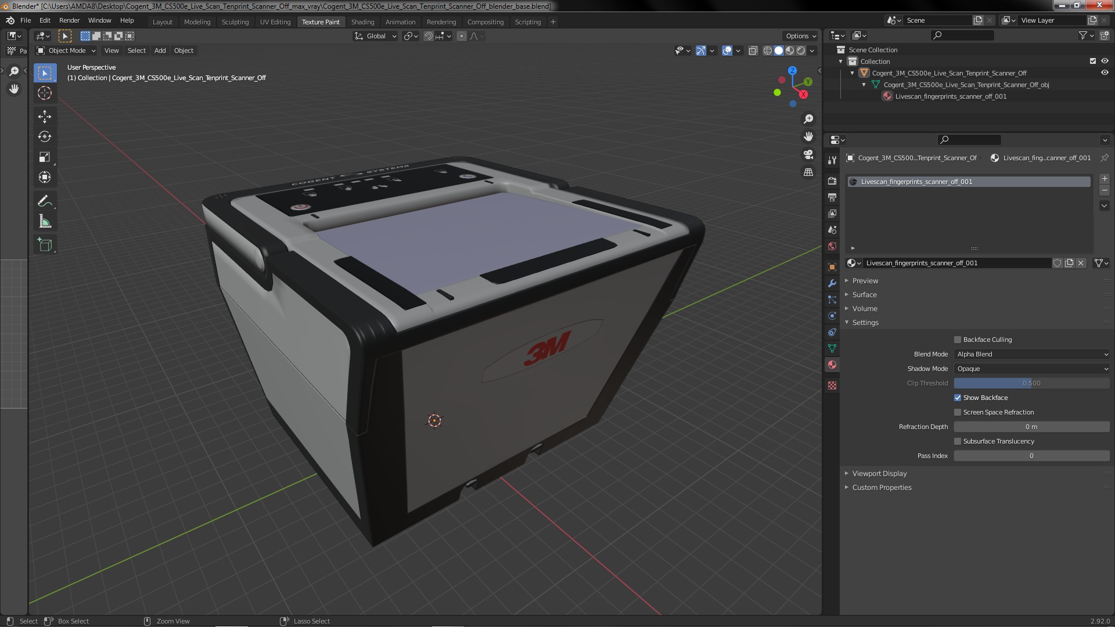
Task: Open Object Mode dropdown
Action: pyautogui.click(x=66, y=51)
